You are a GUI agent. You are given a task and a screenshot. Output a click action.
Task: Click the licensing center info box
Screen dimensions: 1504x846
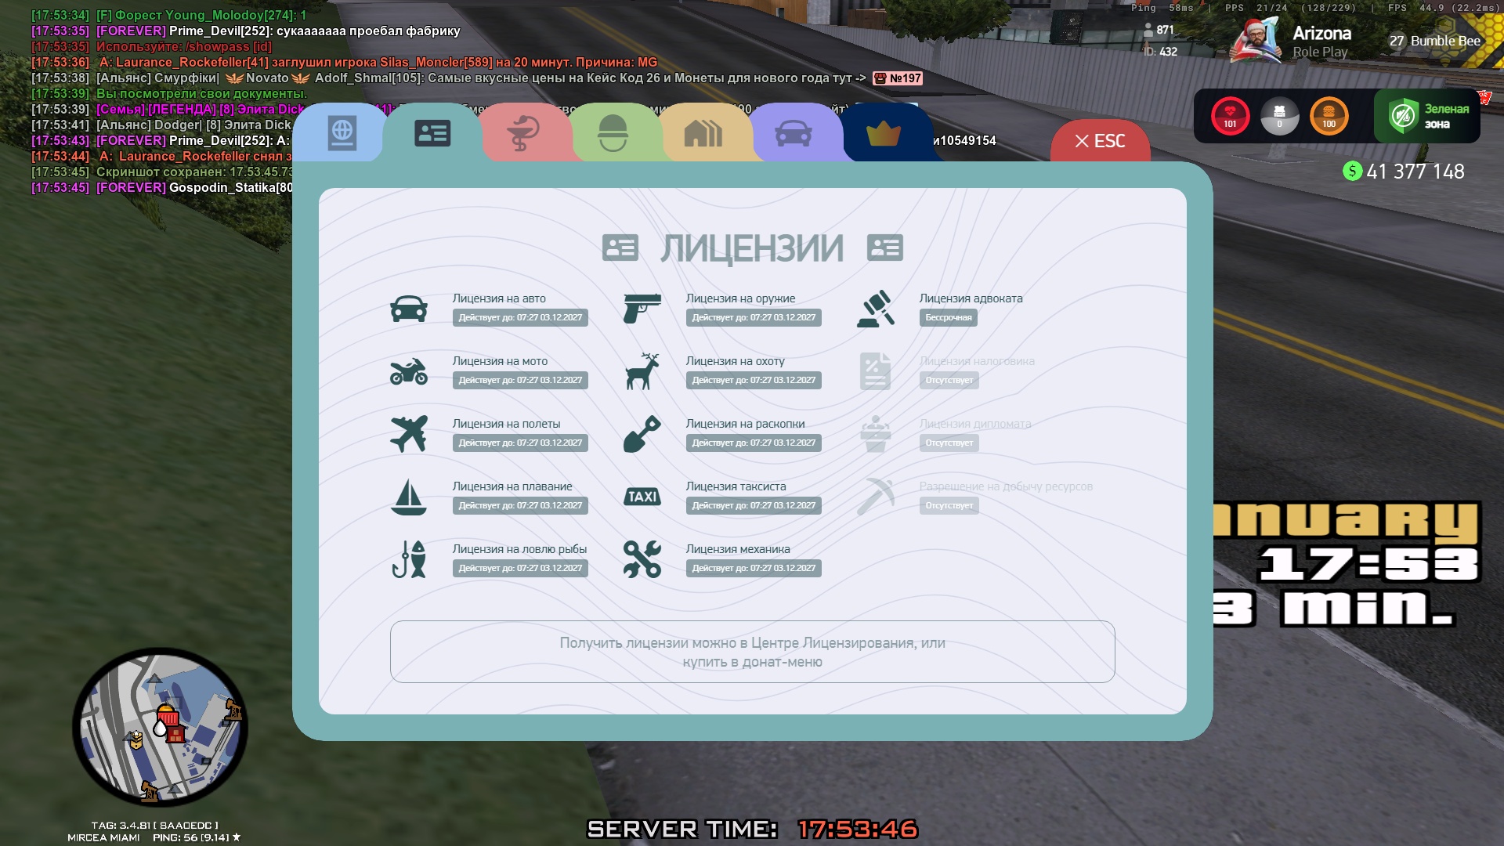point(752,652)
